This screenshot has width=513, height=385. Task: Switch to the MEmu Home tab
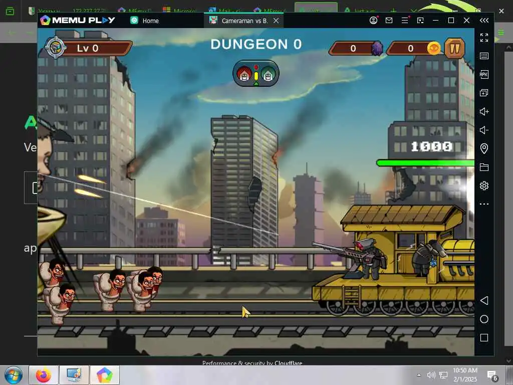coord(144,21)
